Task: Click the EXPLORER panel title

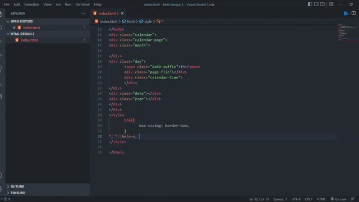Action: pyautogui.click(x=18, y=13)
